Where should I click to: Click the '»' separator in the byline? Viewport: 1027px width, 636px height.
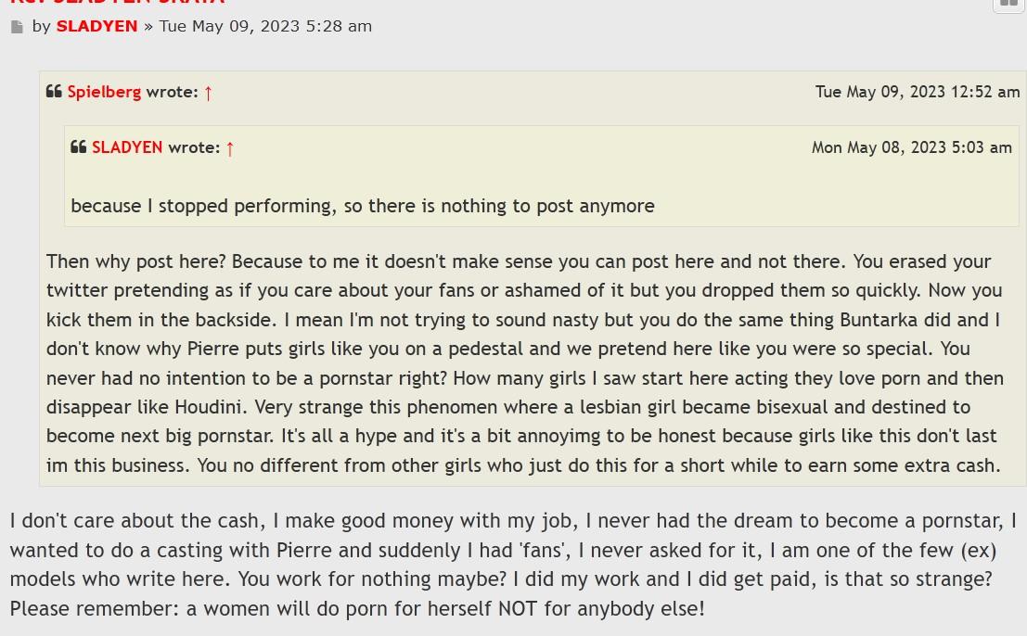point(148,26)
